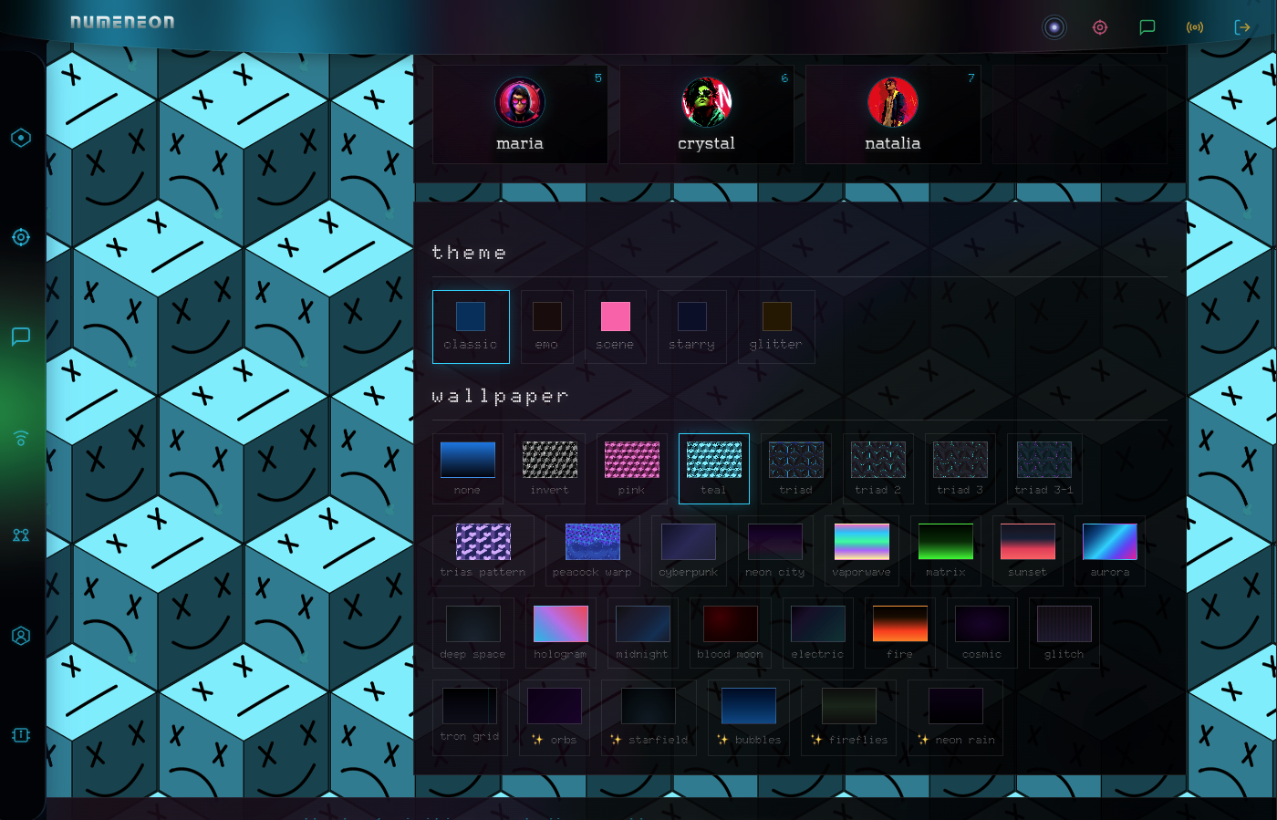Screen dimensions: 1277x820
Task: Choose the fireflies animated wallpaper
Action: (x=848, y=717)
